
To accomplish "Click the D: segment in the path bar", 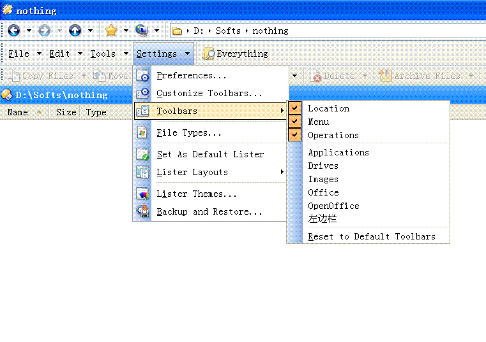I will [199, 31].
